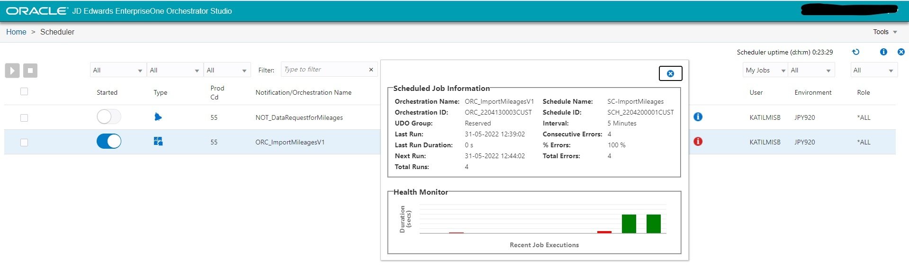909x269 pixels.
Task: Click blue info icon for NOT_DataRequestforMileages row
Action: tap(698, 117)
